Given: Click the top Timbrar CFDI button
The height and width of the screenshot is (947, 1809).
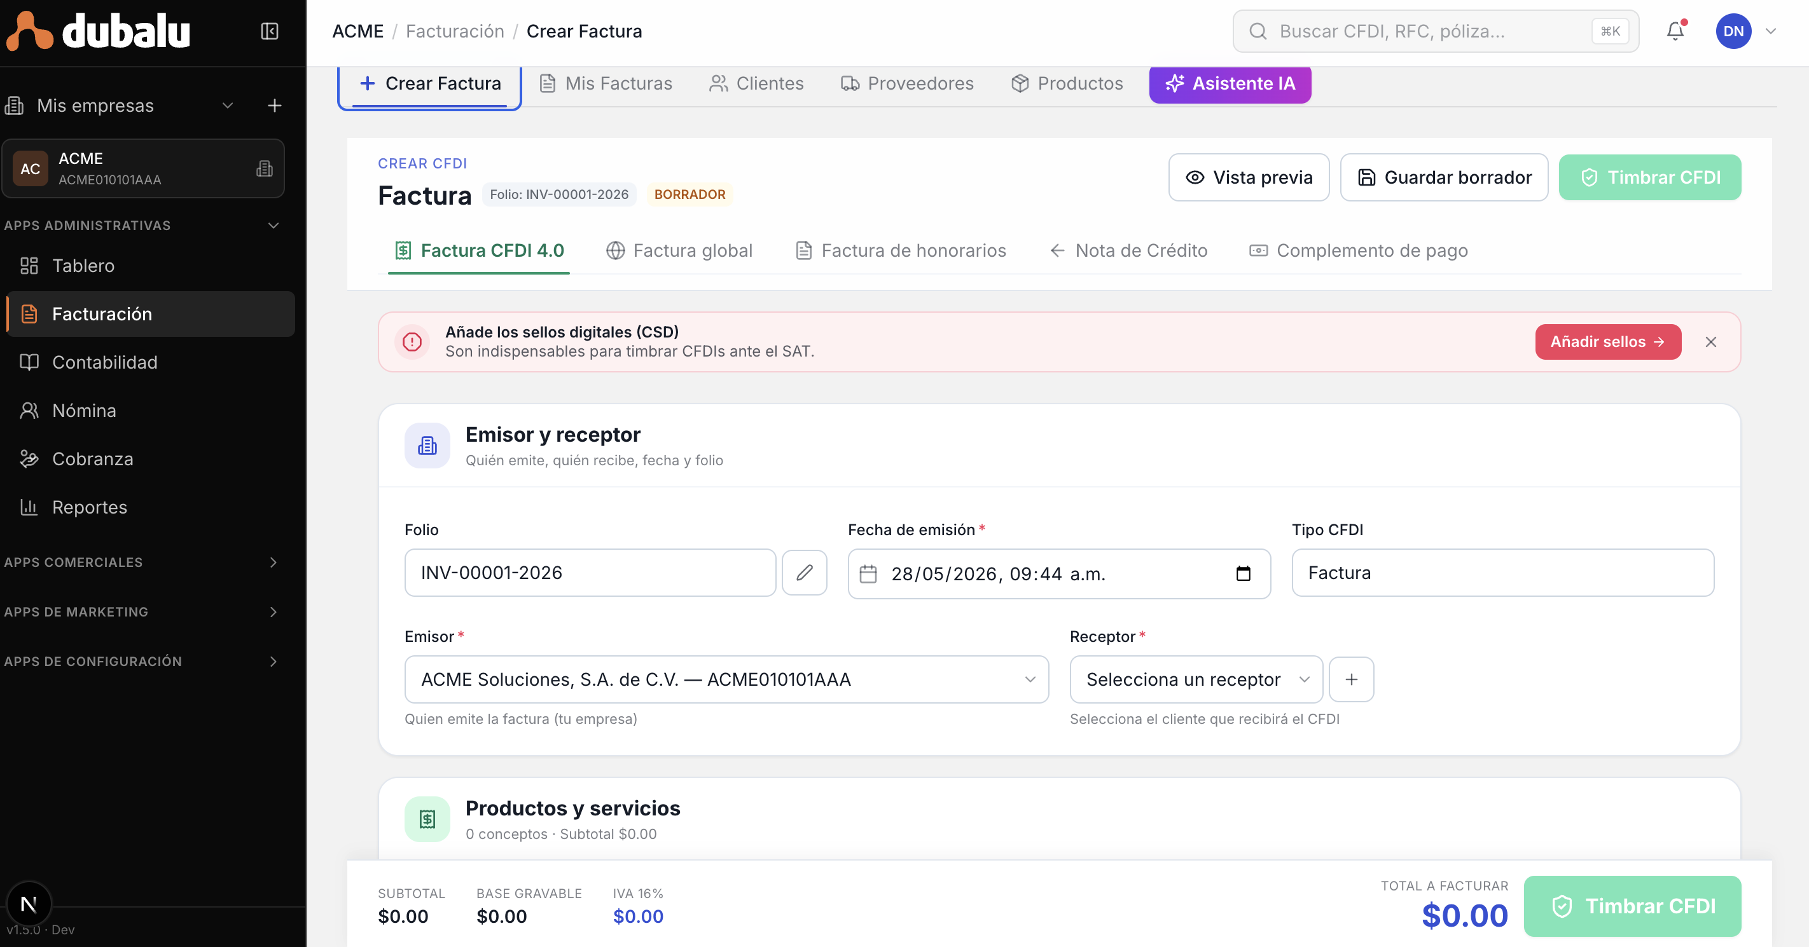Looking at the screenshot, I should coord(1649,177).
